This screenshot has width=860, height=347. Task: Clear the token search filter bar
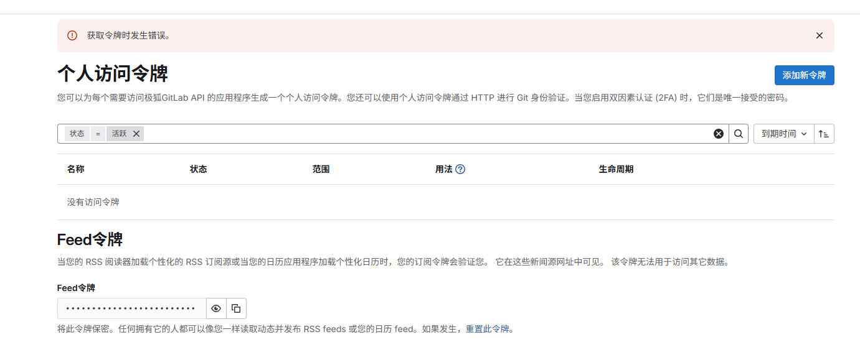(718, 134)
